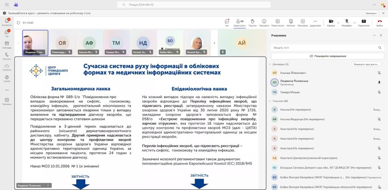388x190 pixels.
Task: Raise hand with the Підняти button
Action: coord(252,22)
